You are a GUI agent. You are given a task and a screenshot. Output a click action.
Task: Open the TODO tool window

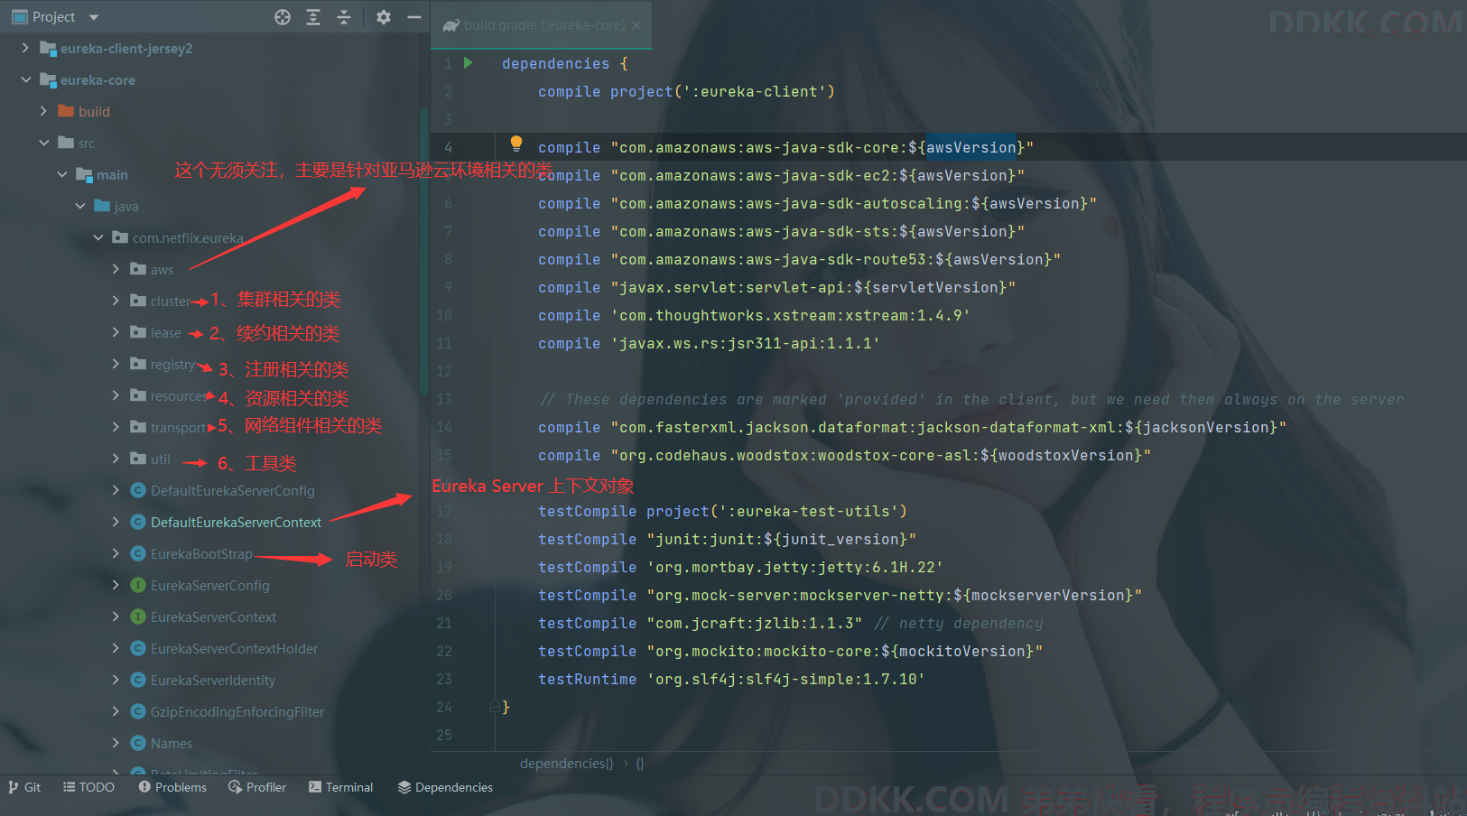click(x=88, y=787)
